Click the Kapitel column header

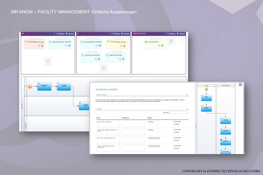pos(150,118)
